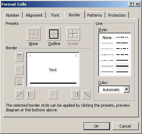Click the Inside border preset

pyautogui.click(x=73, y=34)
